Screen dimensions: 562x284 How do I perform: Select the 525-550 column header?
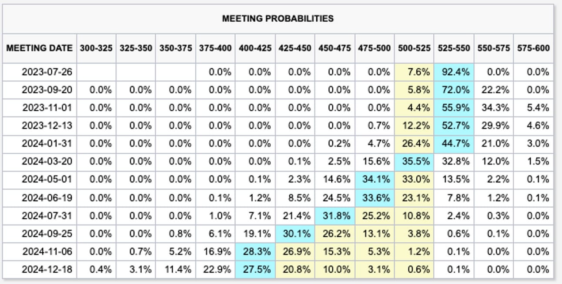(454, 48)
